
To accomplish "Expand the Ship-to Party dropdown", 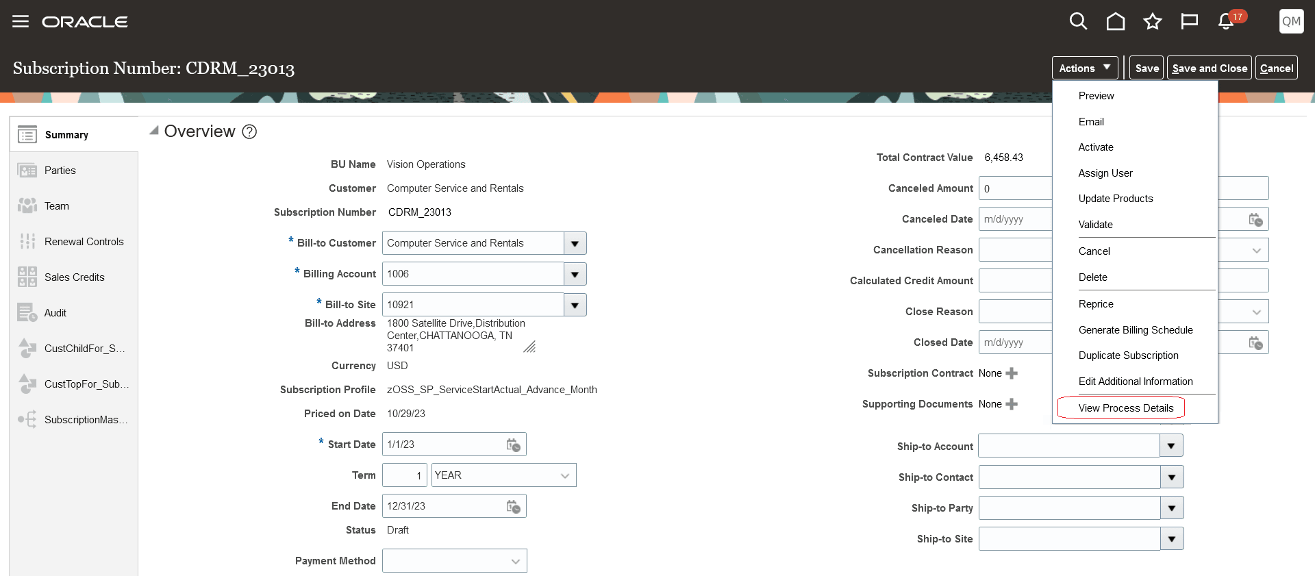I will [1172, 508].
